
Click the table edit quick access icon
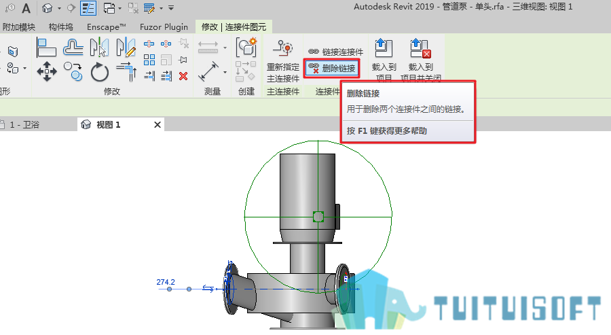pyautogui.click(x=149, y=7)
